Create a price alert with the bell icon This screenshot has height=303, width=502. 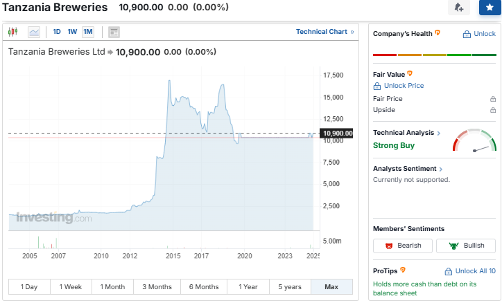pos(459,7)
